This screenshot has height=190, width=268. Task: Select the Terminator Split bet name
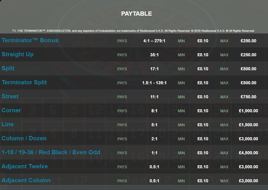pos(24,82)
